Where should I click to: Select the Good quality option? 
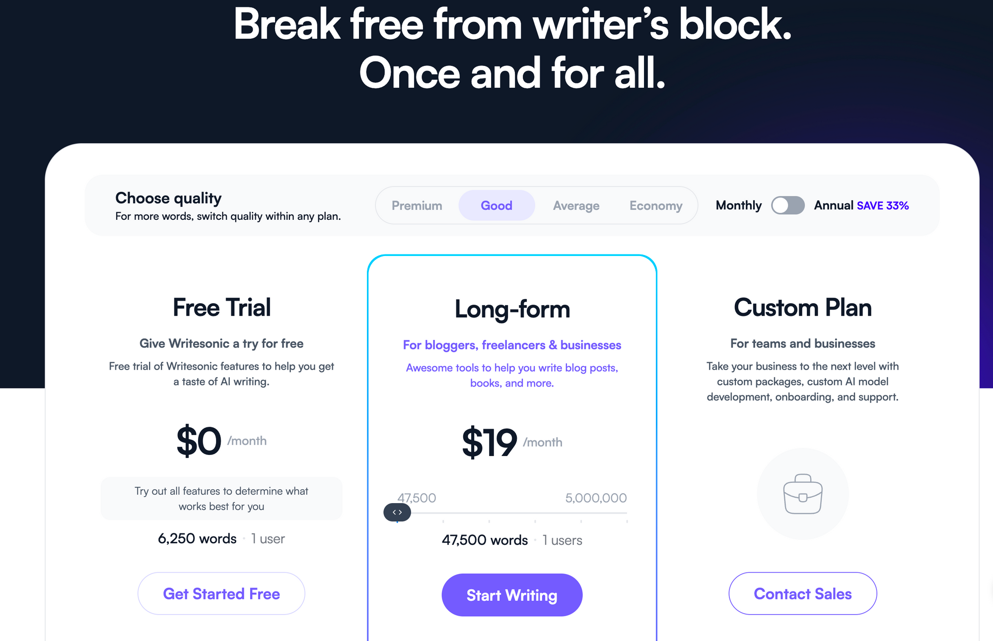click(x=496, y=205)
